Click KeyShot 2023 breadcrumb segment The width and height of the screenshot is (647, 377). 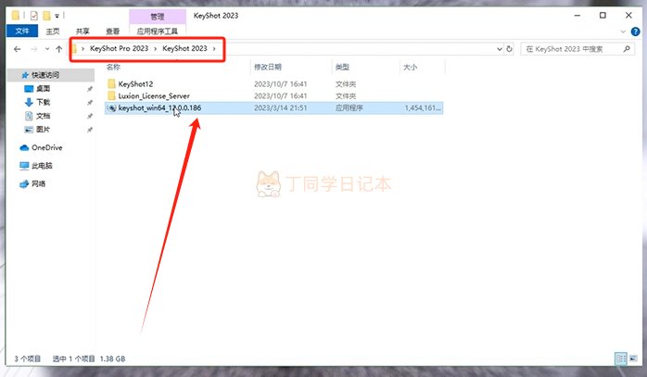pyautogui.click(x=184, y=48)
